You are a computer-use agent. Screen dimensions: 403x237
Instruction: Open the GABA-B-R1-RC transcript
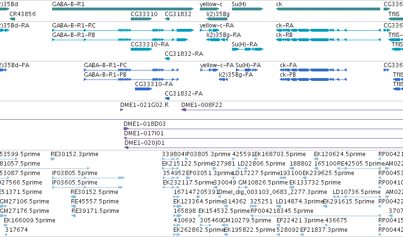[x=123, y=30]
